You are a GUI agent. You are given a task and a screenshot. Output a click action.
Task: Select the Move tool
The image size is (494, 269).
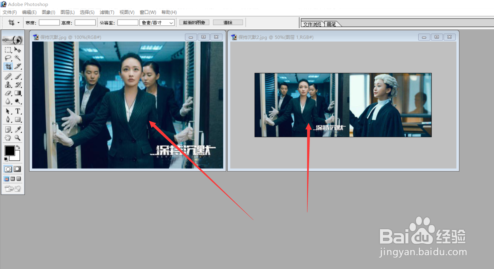click(18, 50)
